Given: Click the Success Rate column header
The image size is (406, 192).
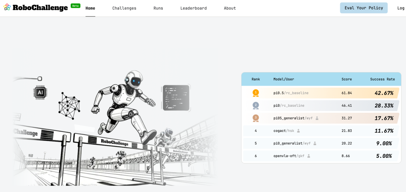Looking at the screenshot, I should tap(382, 79).
